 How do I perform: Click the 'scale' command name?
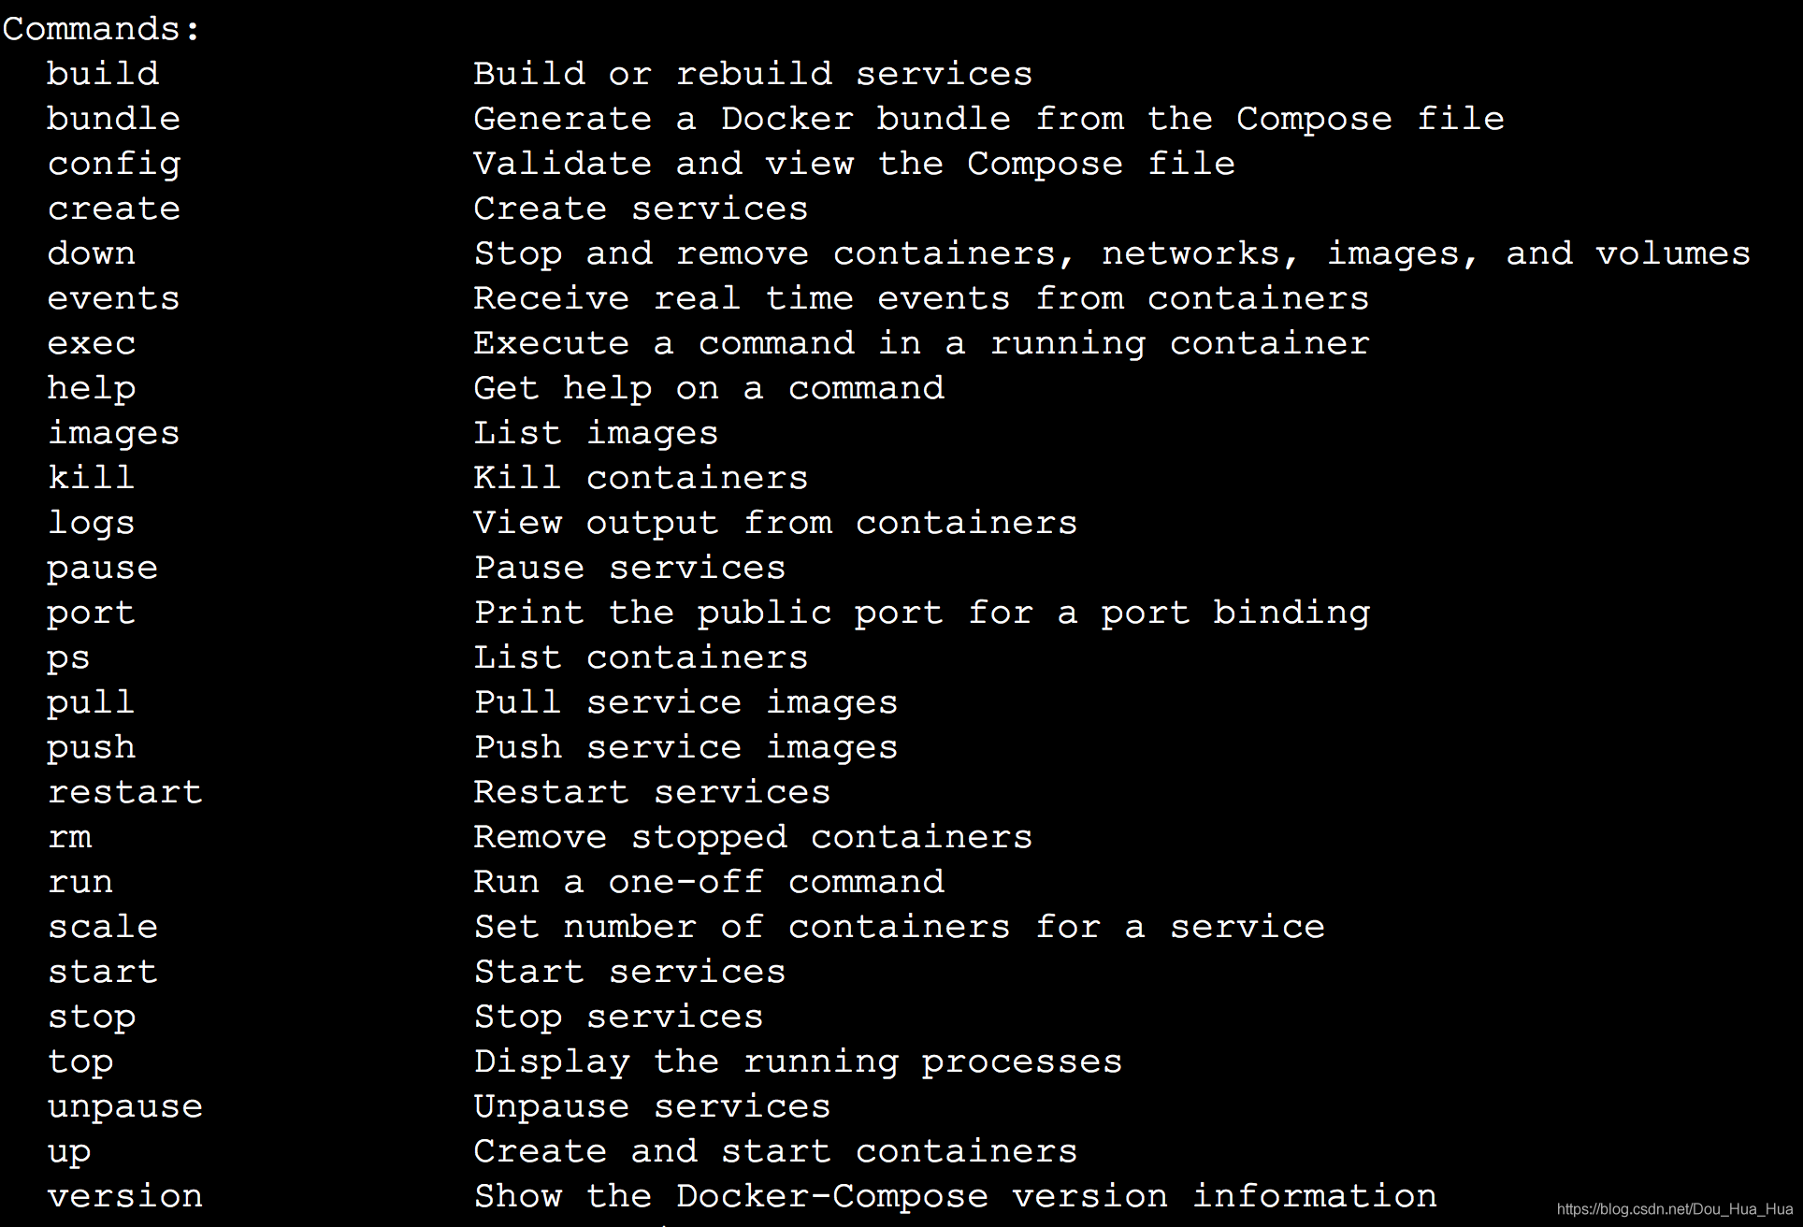103,927
